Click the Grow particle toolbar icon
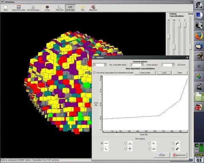204x163 pixels. pyautogui.click(x=47, y=8)
